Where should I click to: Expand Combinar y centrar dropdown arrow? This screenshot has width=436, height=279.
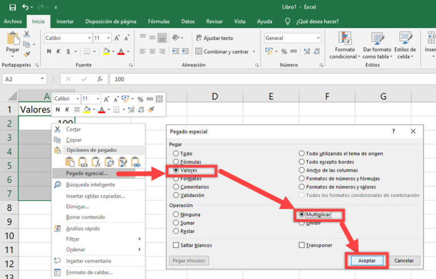pyautogui.click(x=254, y=52)
